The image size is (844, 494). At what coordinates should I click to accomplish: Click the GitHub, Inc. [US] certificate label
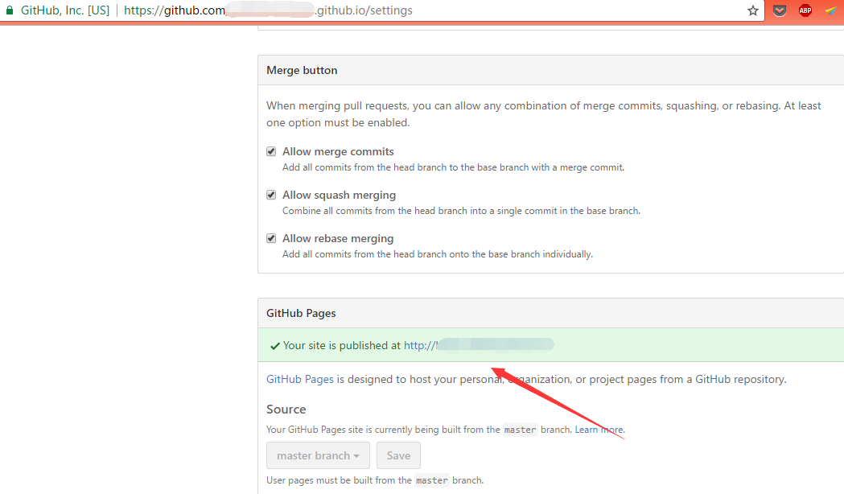pyautogui.click(x=64, y=10)
